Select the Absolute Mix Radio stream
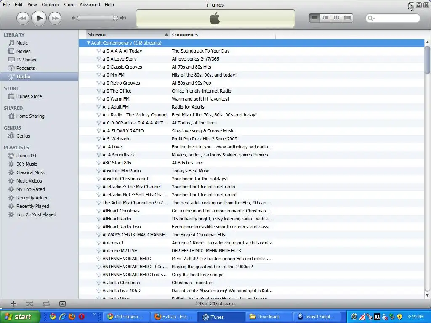 [x=252, y=171]
